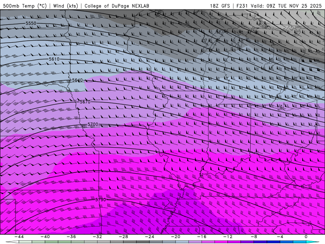Click the -44 colorbar tick label
The width and height of the screenshot is (325, 244).
(x=19, y=237)
